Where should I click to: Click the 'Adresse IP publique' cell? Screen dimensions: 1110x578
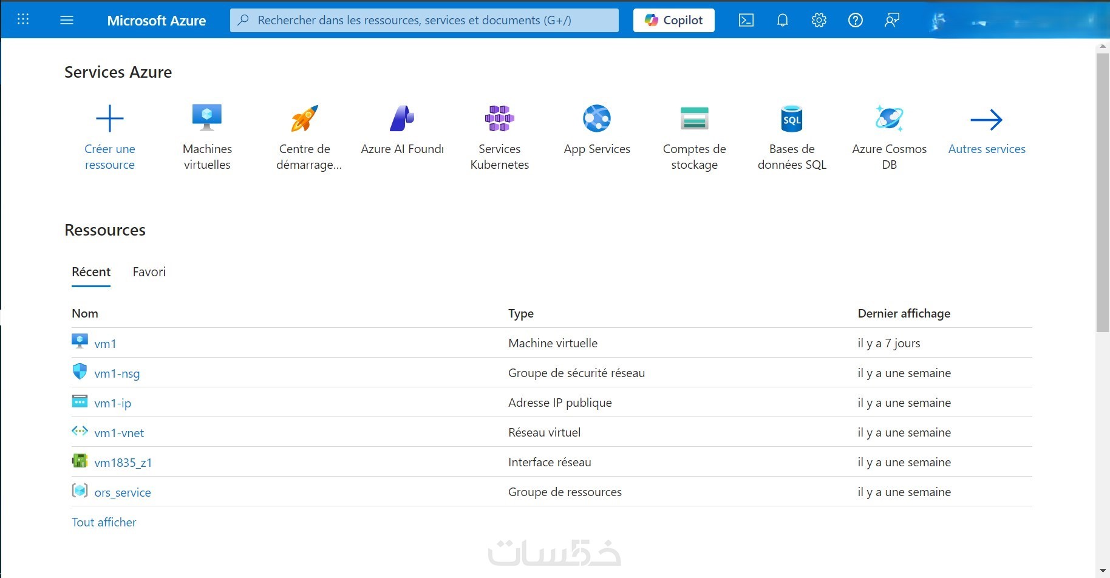[560, 403]
